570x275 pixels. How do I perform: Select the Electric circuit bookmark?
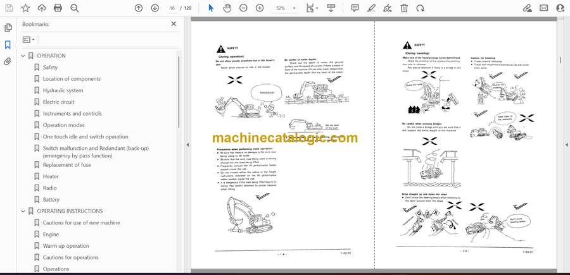tap(58, 102)
